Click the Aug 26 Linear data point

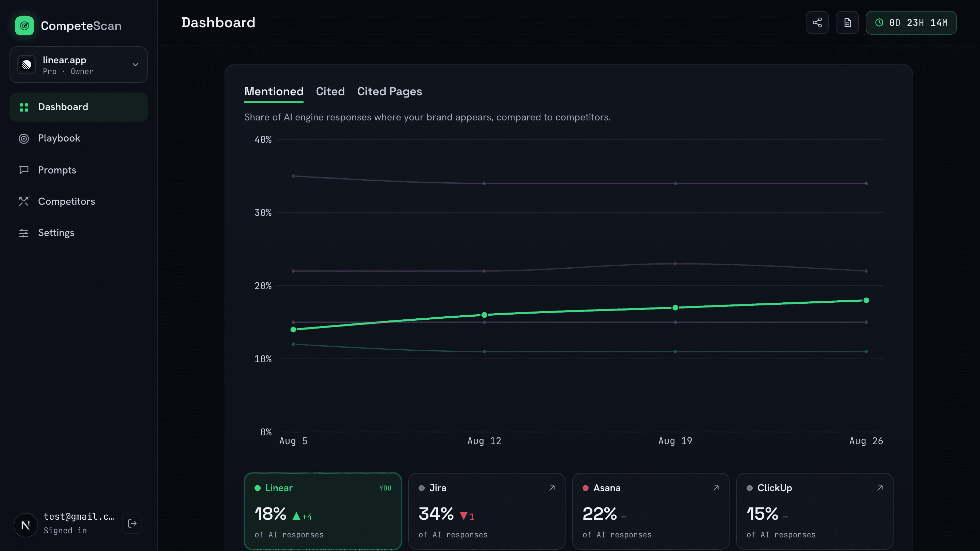[866, 300]
